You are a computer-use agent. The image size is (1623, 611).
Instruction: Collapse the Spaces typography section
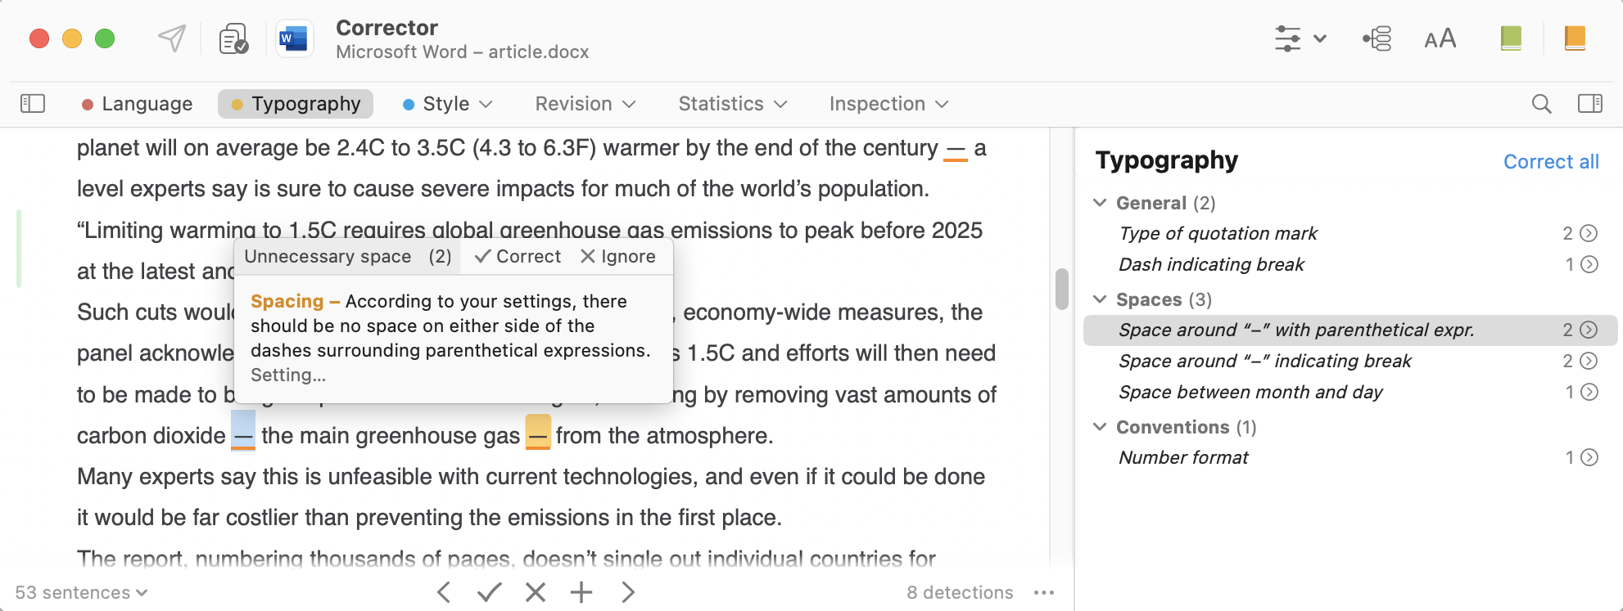1101,299
